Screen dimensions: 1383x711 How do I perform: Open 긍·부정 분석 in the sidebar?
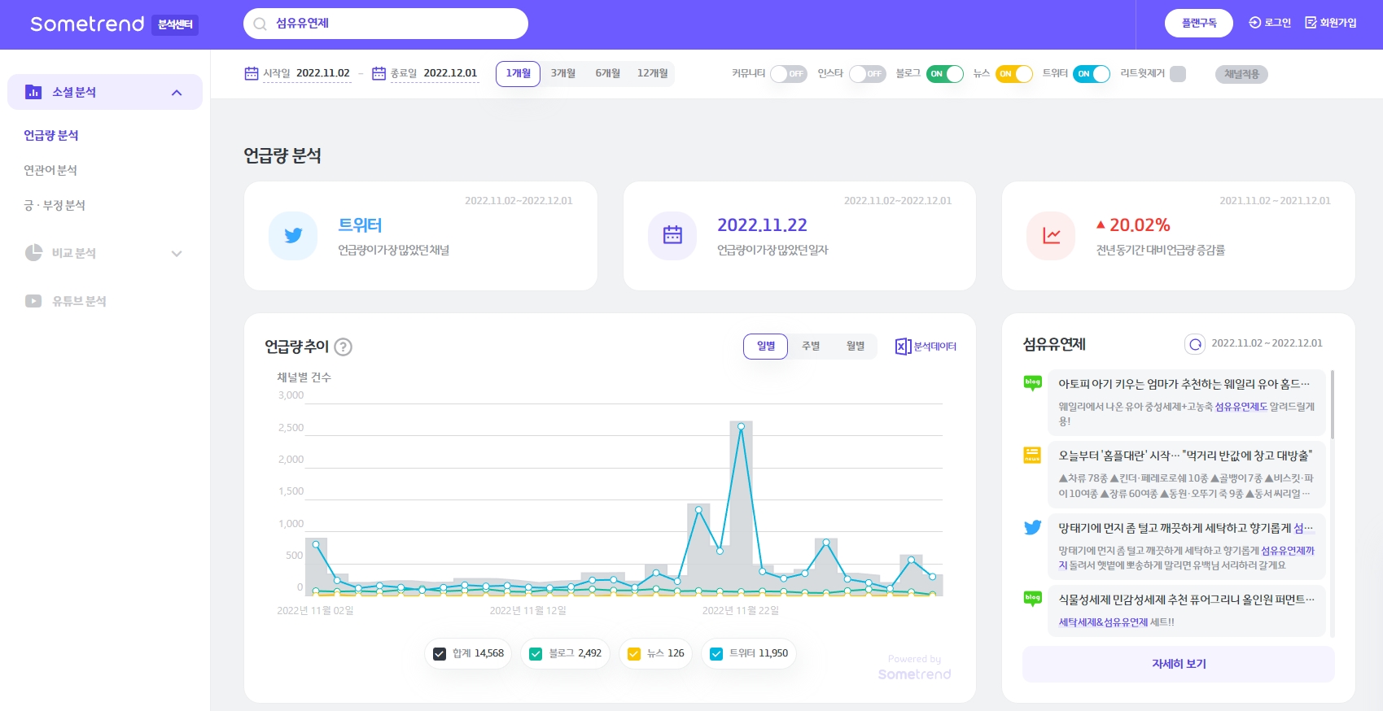[x=55, y=205]
